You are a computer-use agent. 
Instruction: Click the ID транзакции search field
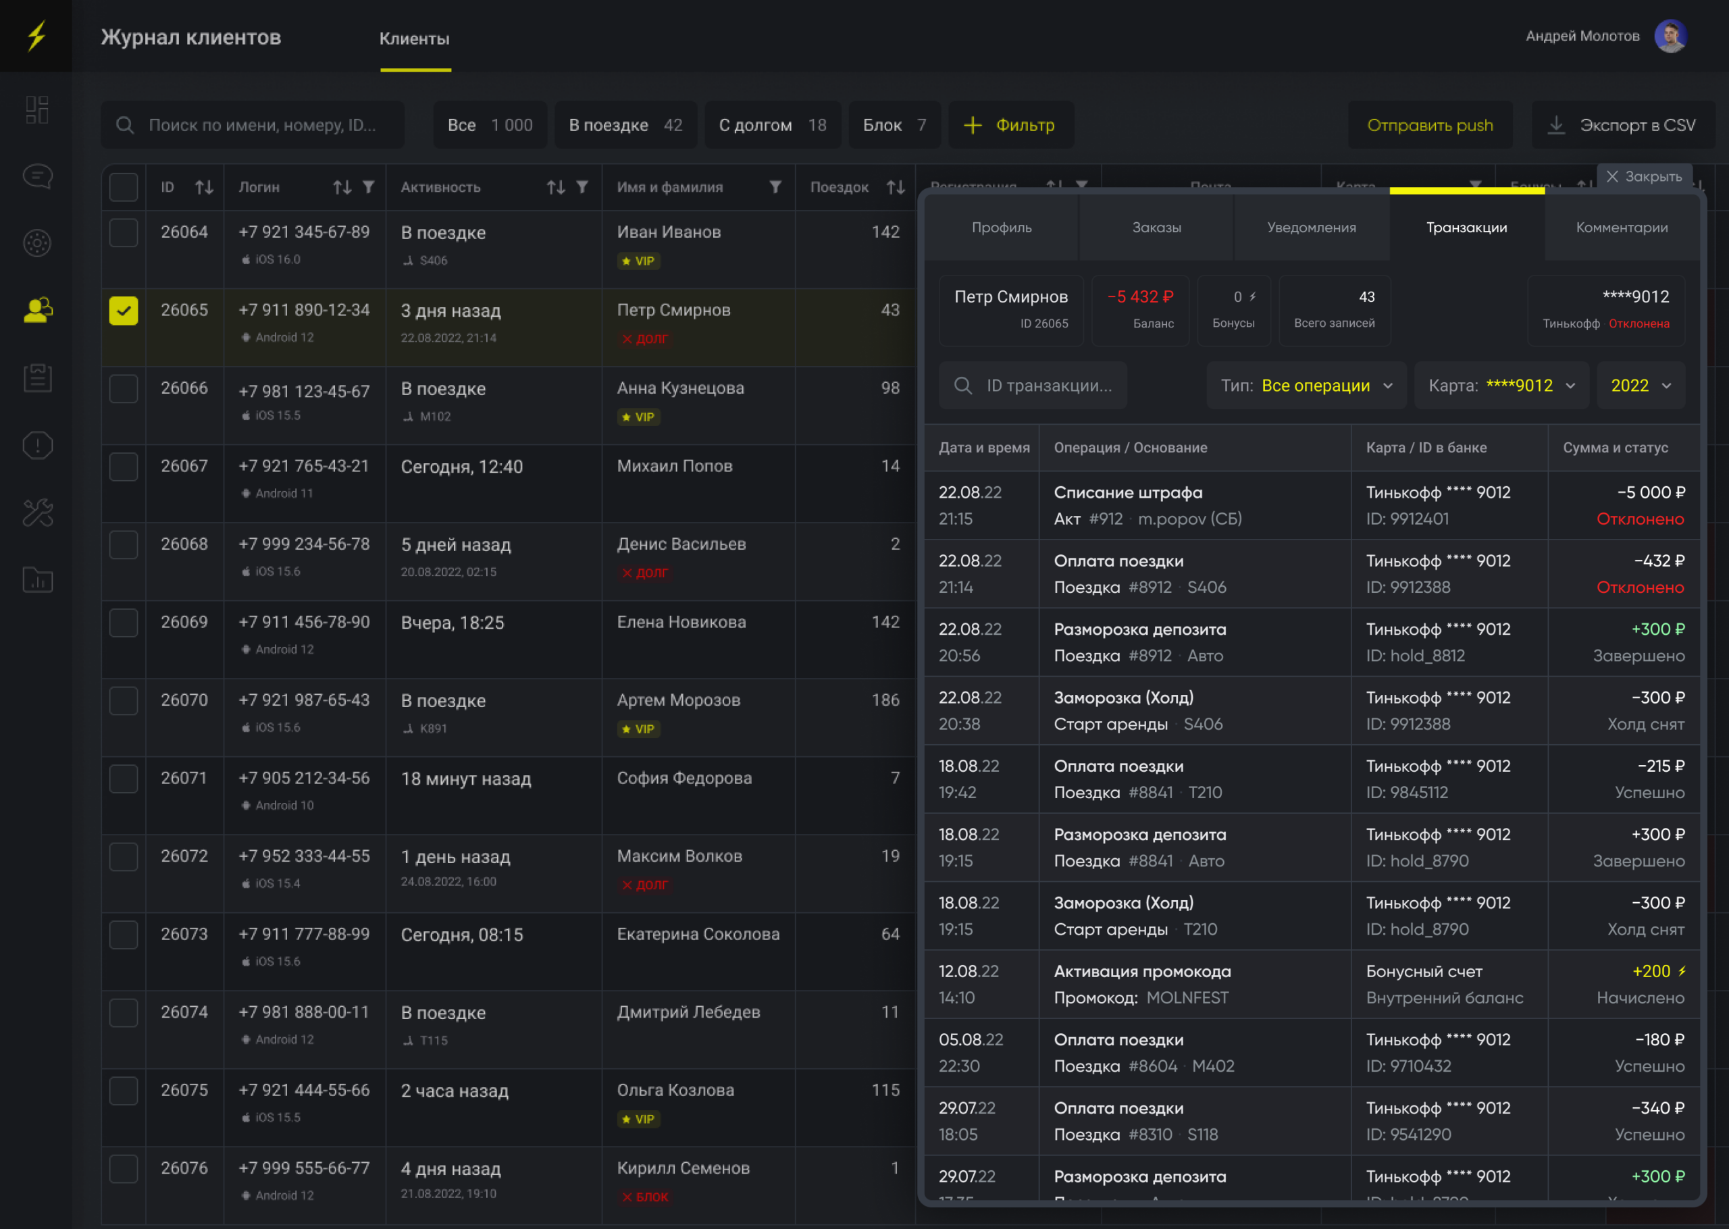pos(1033,385)
